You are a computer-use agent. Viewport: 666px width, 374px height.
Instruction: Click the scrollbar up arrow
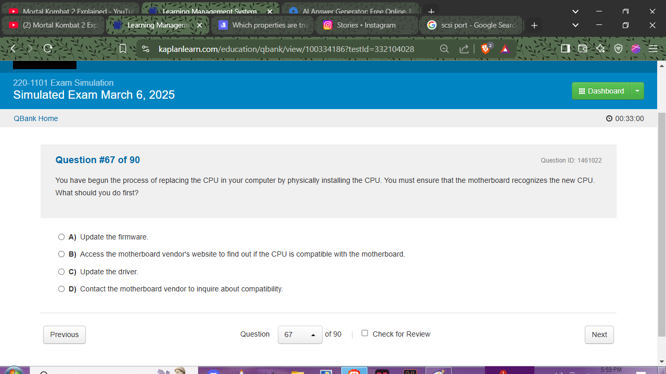click(662, 66)
